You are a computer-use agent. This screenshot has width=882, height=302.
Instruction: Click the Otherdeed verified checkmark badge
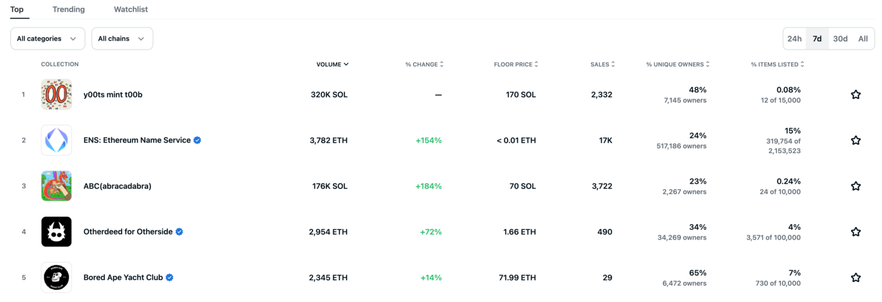180,232
